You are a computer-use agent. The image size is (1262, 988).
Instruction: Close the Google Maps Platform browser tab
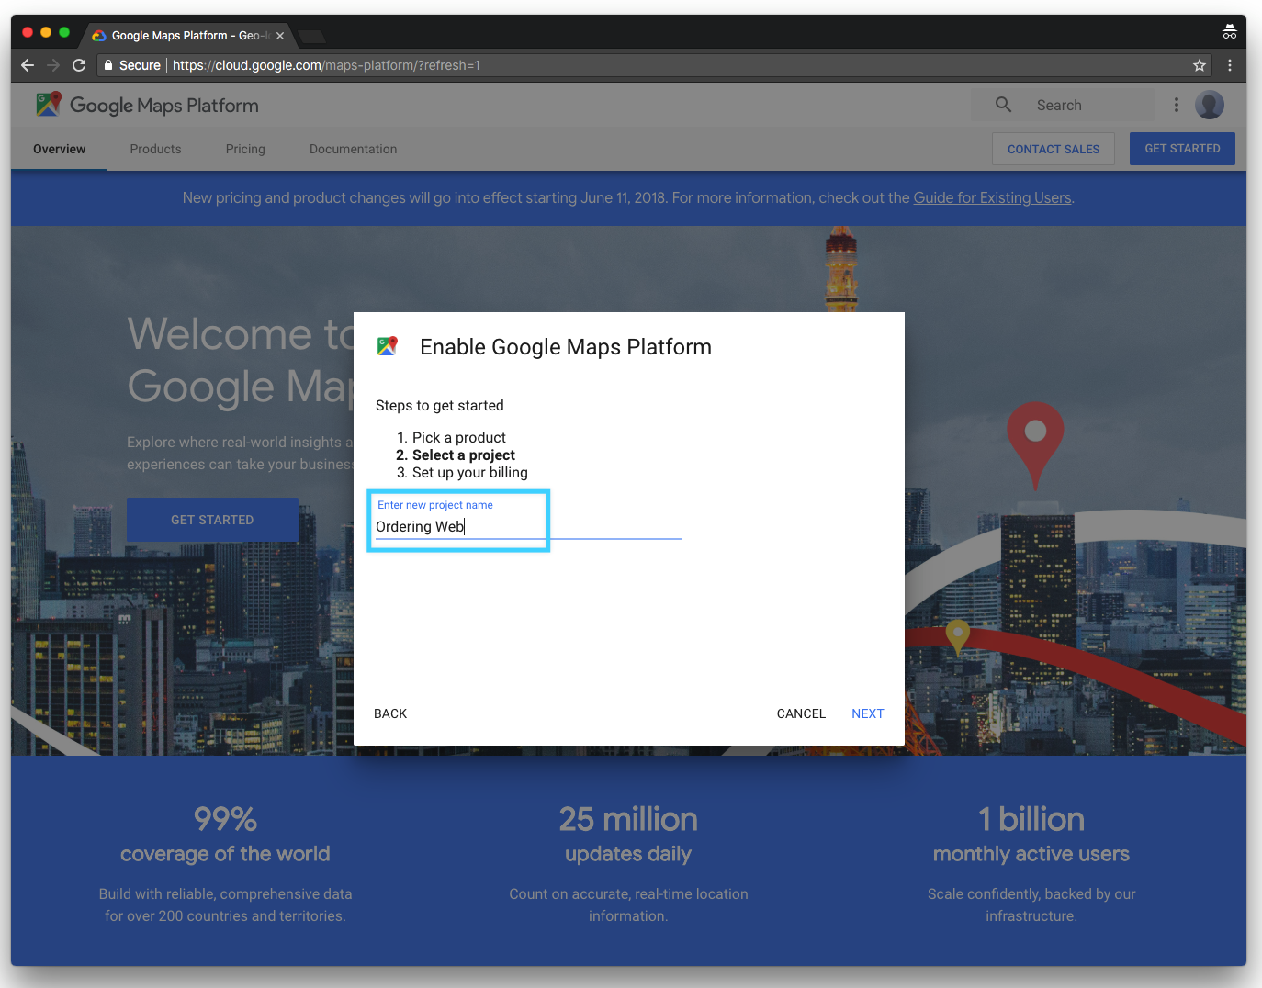pos(280,36)
